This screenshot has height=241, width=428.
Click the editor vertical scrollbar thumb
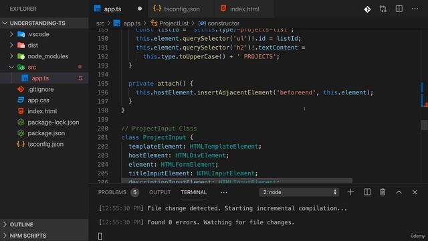(x=424, y=125)
